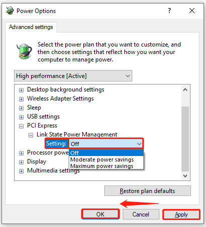The image size is (206, 227).
Task: Click Restore plan defaults button
Action: coord(147,191)
